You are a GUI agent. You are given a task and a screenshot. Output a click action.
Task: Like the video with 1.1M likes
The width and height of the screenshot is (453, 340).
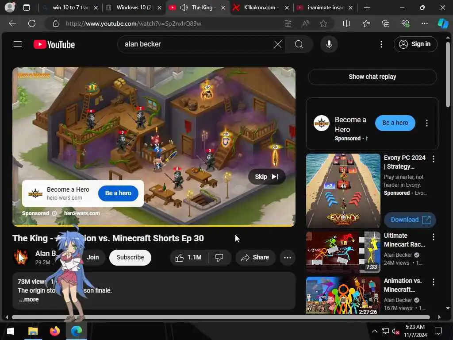click(188, 257)
